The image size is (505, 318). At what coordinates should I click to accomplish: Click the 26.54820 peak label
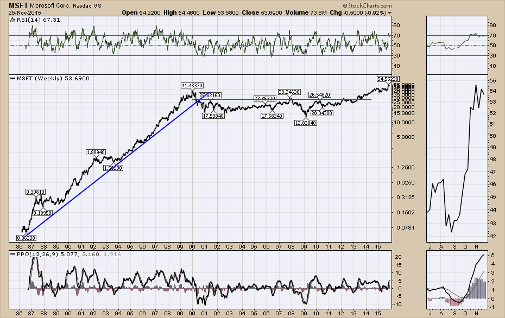click(319, 94)
